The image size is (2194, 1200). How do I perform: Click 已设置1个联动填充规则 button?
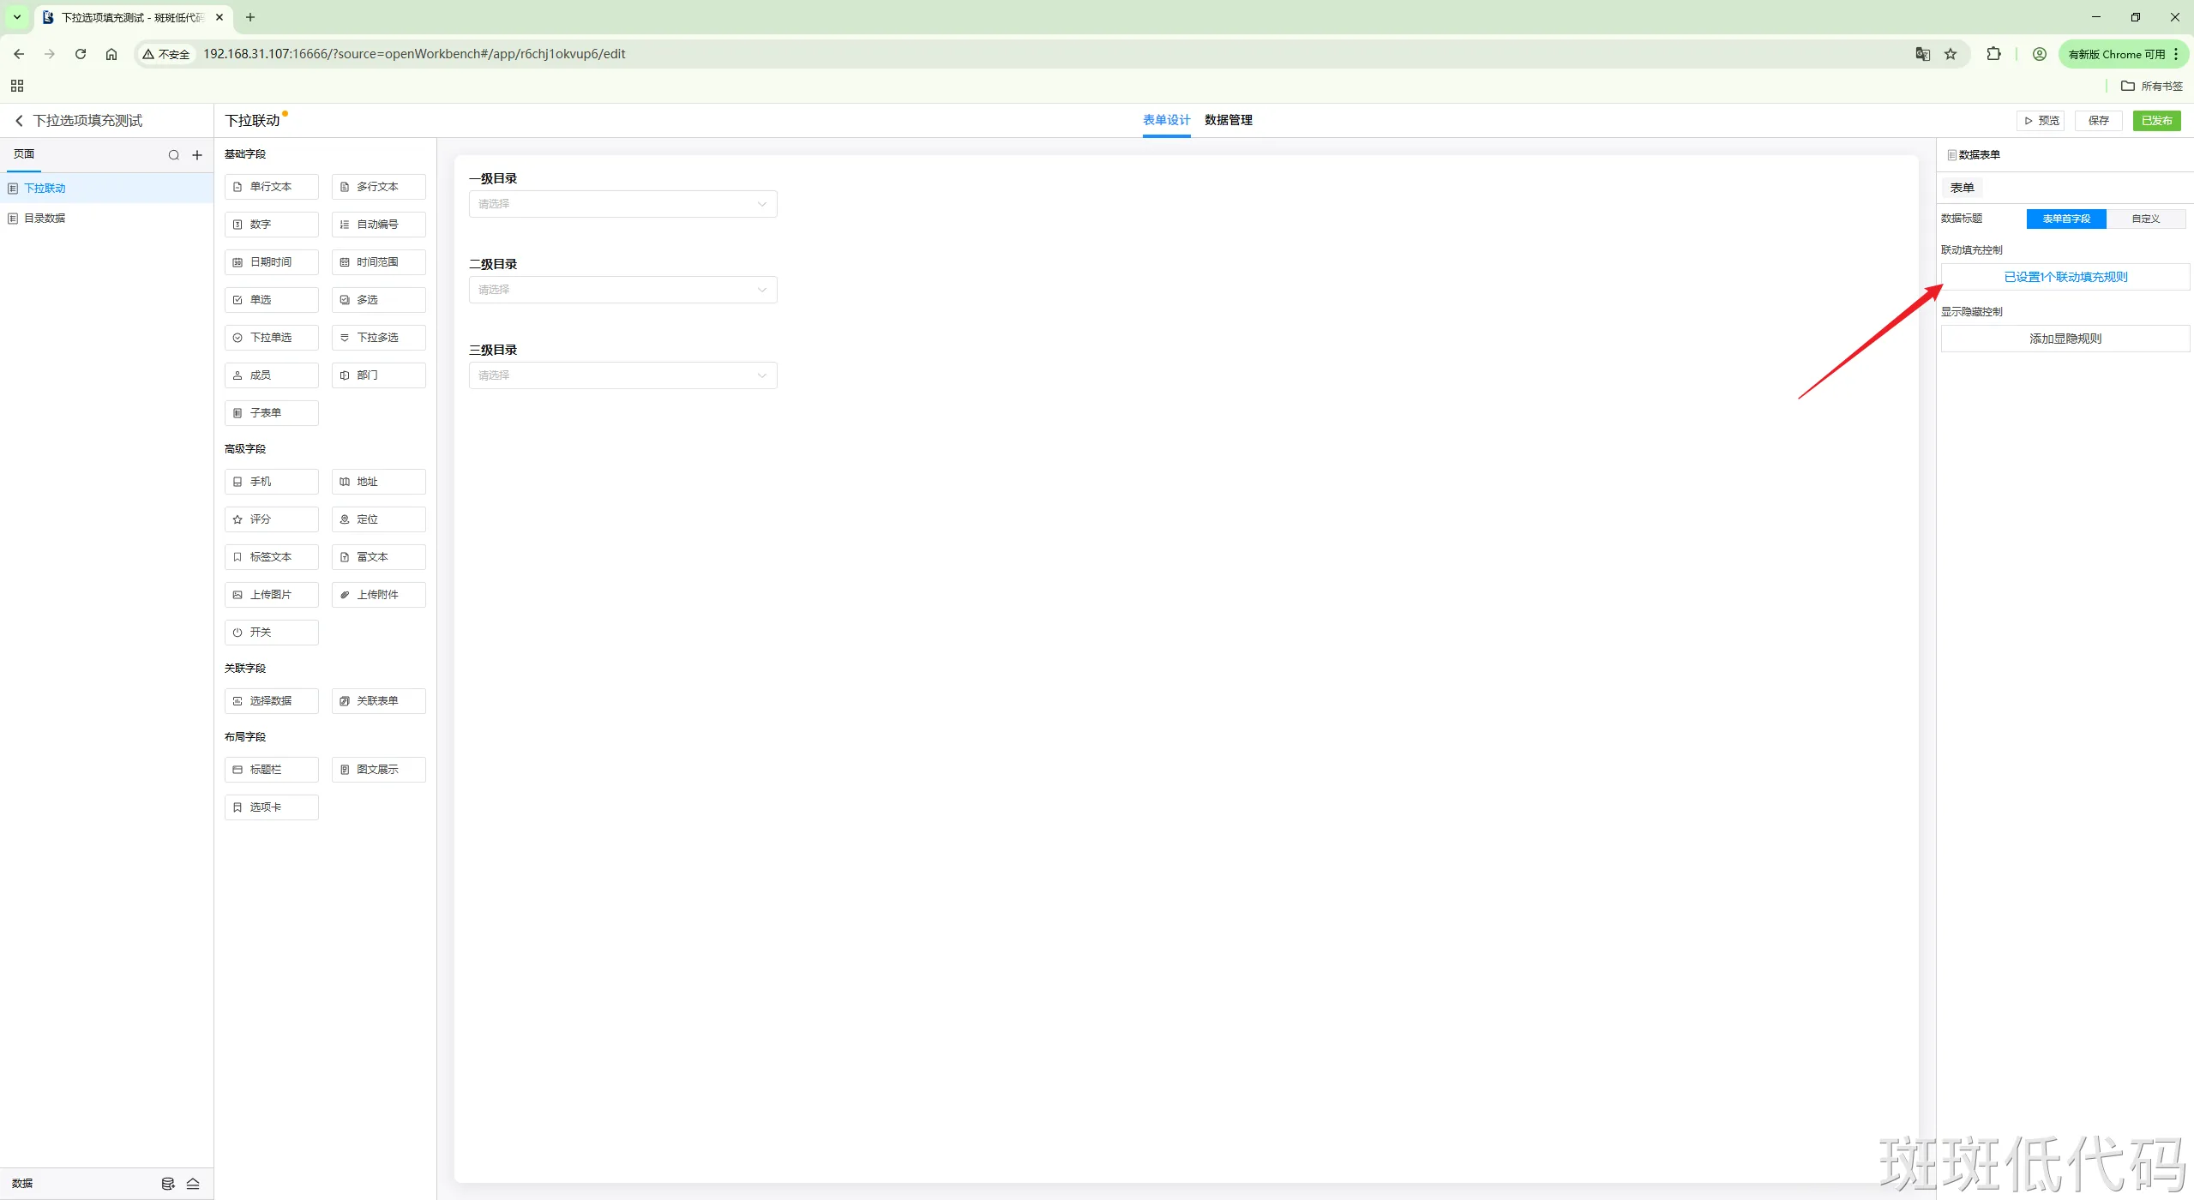click(2065, 277)
